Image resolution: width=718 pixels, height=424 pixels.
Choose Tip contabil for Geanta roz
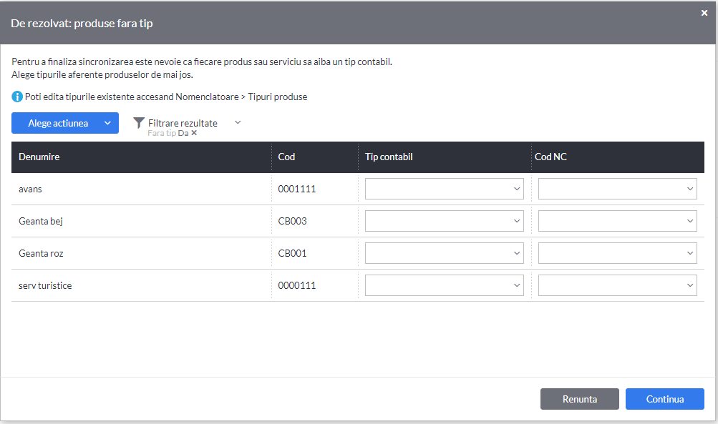(x=444, y=253)
